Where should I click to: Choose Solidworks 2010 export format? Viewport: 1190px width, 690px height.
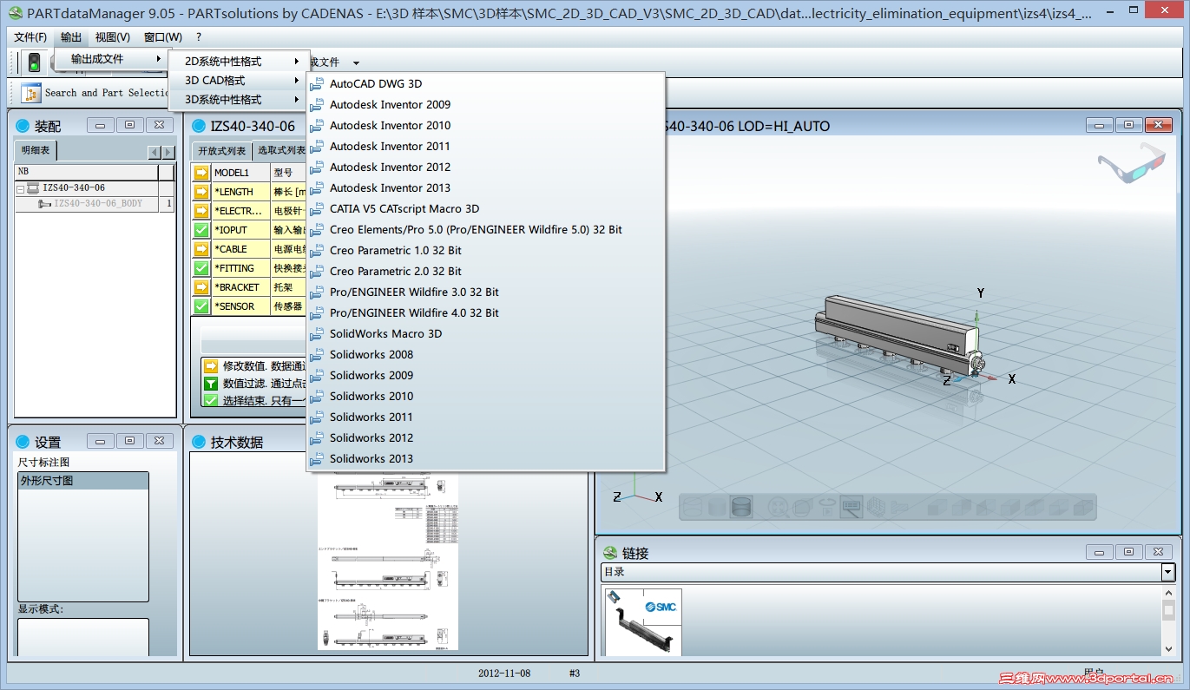(x=486, y=397)
